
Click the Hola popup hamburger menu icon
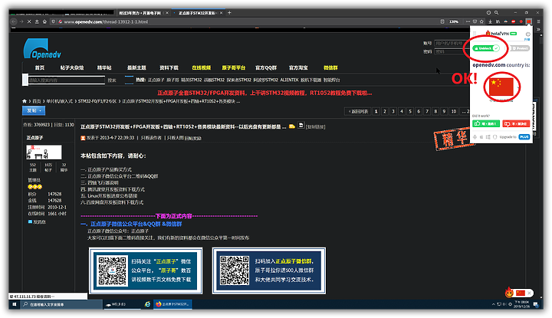click(475, 34)
